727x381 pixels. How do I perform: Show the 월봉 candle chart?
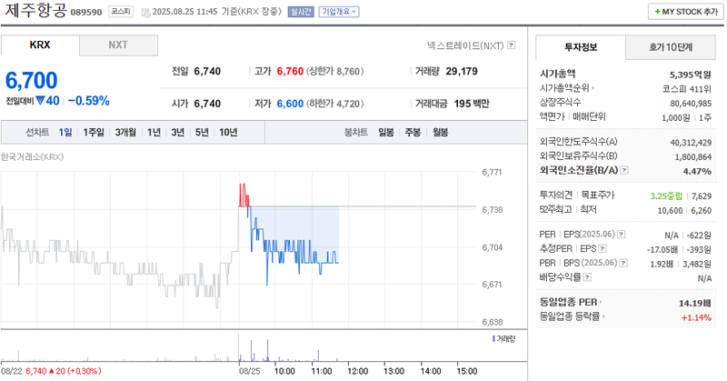(441, 132)
